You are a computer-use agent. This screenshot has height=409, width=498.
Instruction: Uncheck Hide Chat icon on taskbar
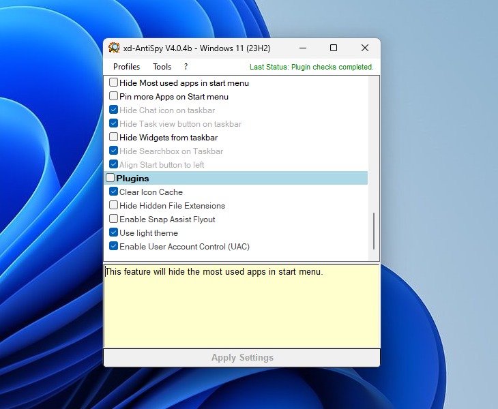coord(114,110)
